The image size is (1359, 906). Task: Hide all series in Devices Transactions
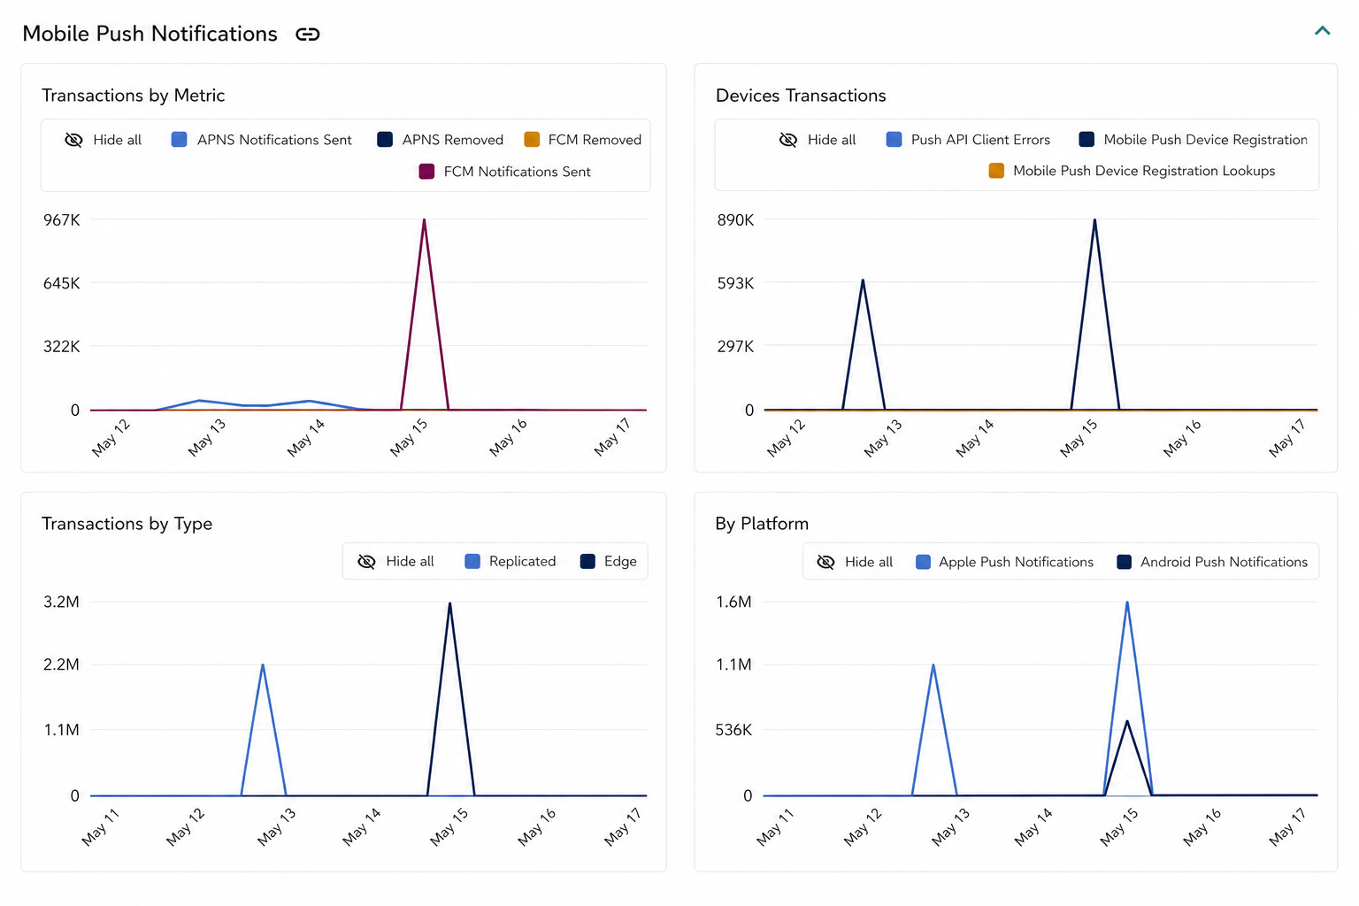(x=818, y=140)
